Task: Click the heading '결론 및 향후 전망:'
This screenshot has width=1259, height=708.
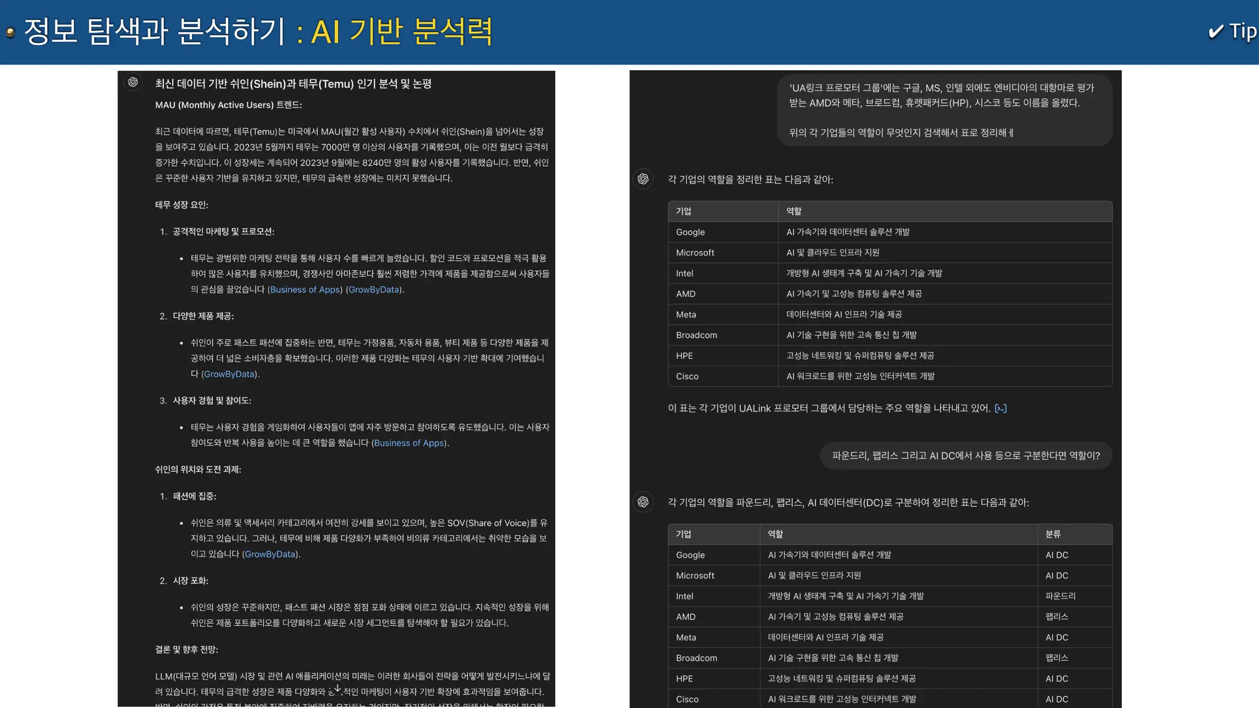Action: click(186, 650)
